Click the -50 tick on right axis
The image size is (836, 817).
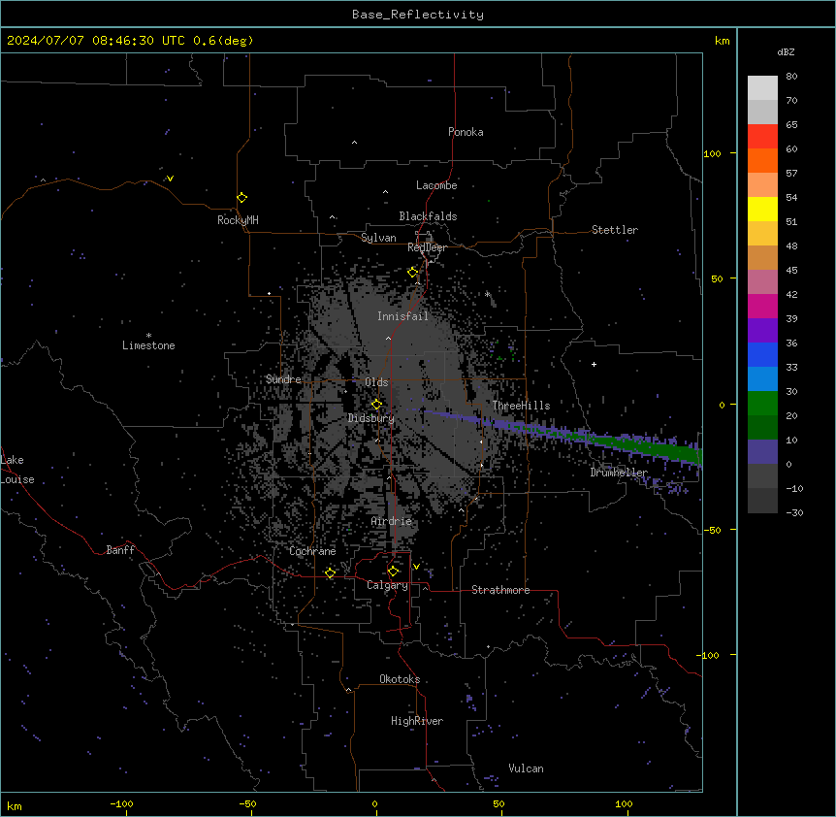click(x=712, y=530)
